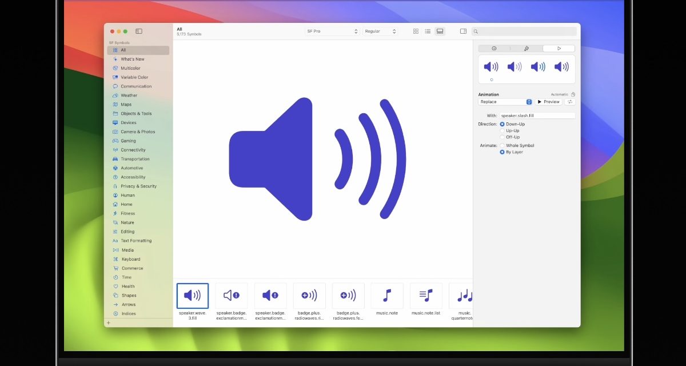This screenshot has height=366, width=686.
Task: Click the search symbols field
Action: point(525,31)
